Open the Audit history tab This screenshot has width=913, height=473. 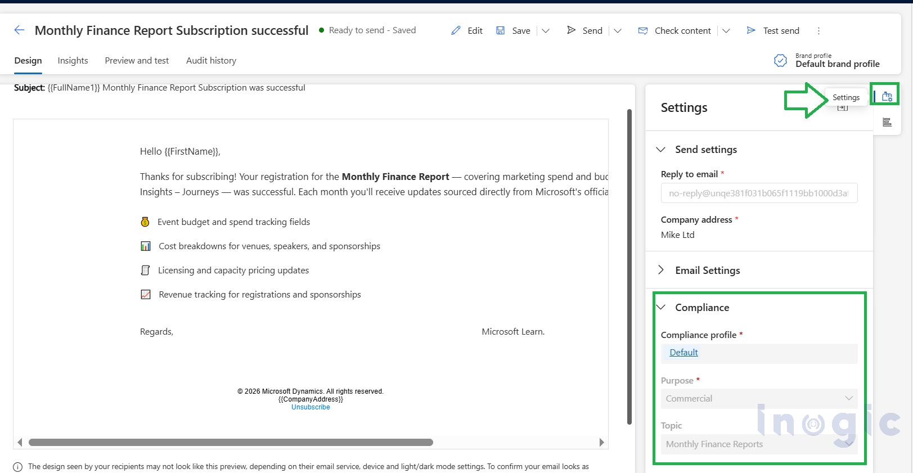point(211,61)
